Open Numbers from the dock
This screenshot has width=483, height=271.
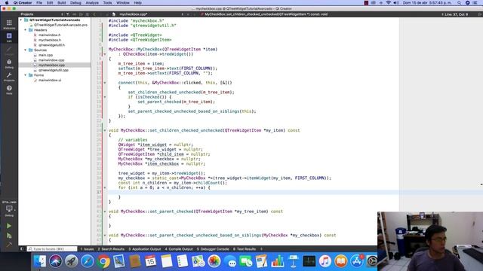(x=277, y=261)
